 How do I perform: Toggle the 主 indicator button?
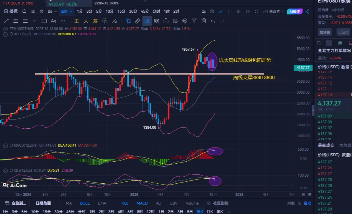[76, 21]
